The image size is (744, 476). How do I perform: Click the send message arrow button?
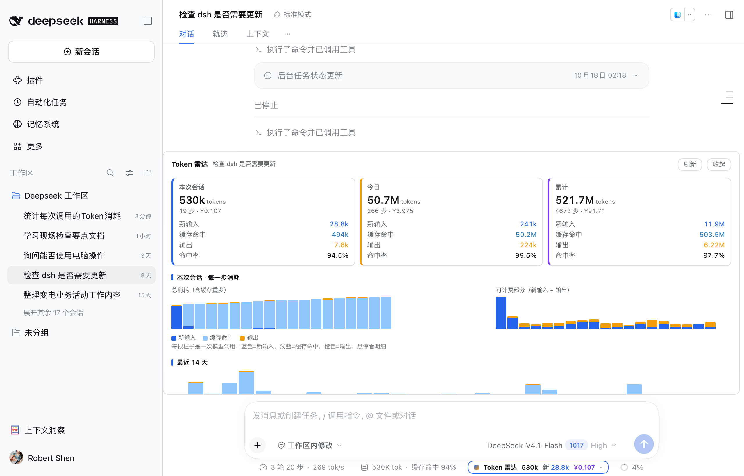pos(644,444)
